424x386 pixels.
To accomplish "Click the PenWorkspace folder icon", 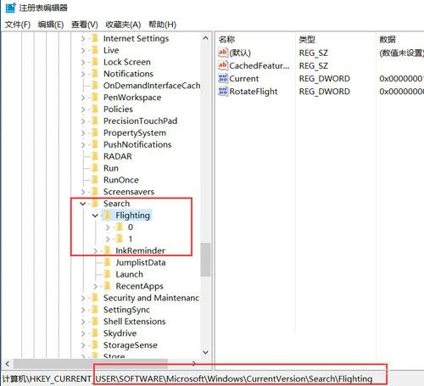I will [x=95, y=98].
